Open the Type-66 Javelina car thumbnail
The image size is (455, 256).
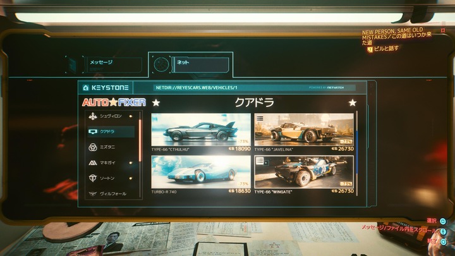click(x=304, y=130)
